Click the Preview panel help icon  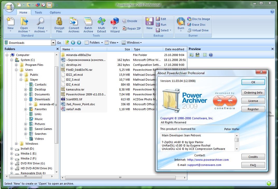[211, 55]
